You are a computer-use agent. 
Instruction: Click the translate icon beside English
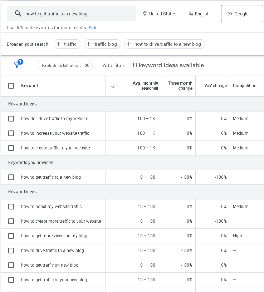[x=191, y=14]
